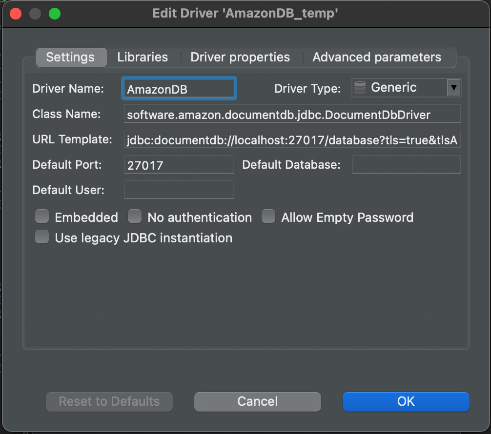Switch to the Libraries tab
Image resolution: width=491 pixels, height=434 pixels.
[x=143, y=57]
